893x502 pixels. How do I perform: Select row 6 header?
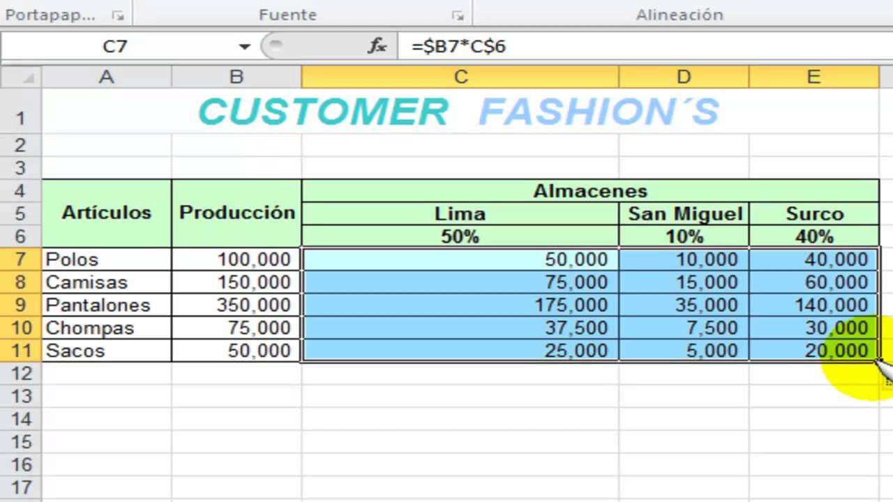(x=21, y=236)
